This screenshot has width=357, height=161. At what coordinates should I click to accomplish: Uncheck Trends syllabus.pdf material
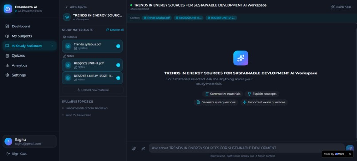[118, 46]
